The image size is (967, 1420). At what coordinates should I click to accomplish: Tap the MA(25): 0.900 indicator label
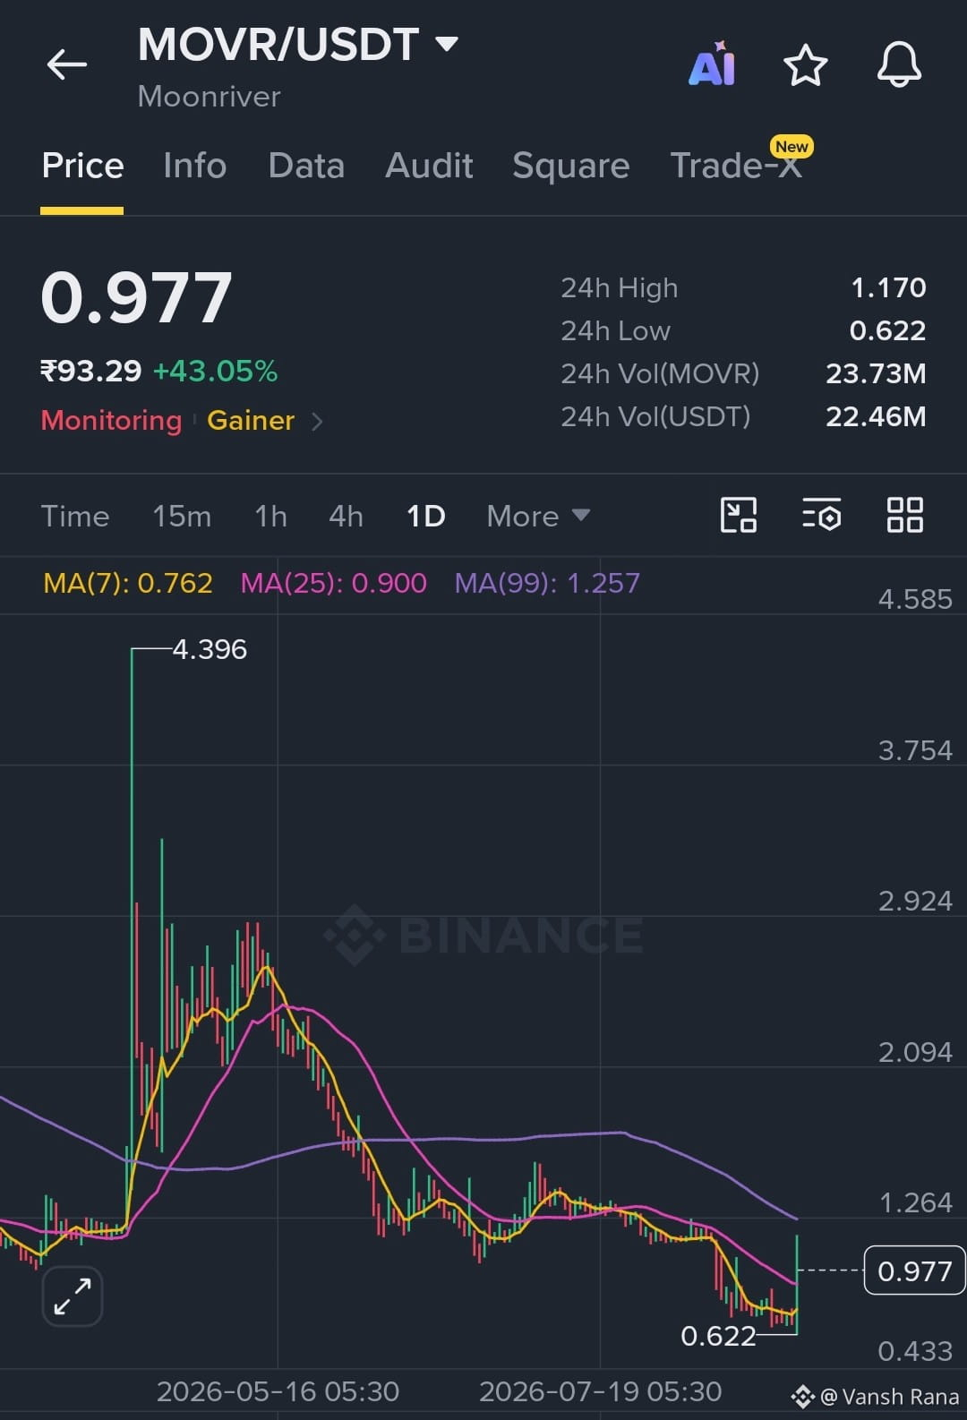click(x=333, y=584)
